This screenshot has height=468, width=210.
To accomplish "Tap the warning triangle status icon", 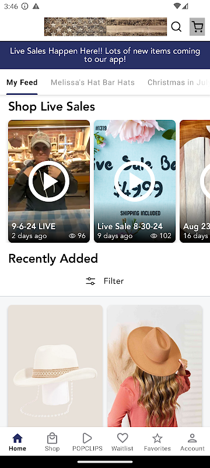I will coord(36,6).
